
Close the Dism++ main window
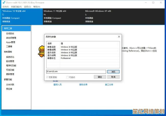(x=161, y=3)
